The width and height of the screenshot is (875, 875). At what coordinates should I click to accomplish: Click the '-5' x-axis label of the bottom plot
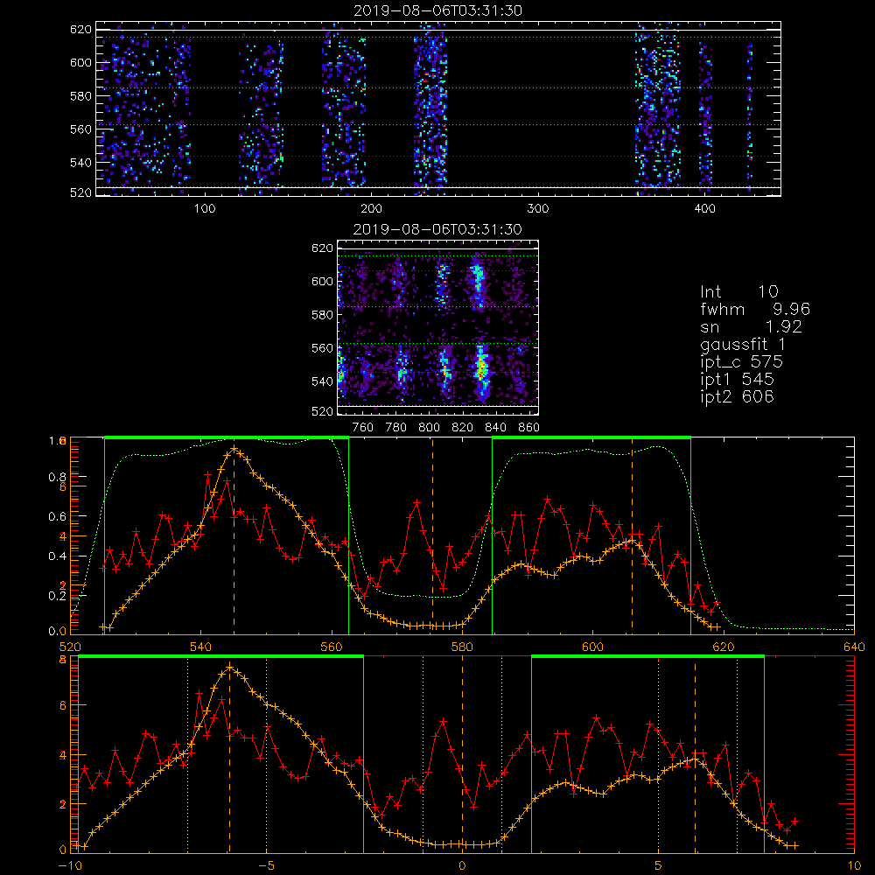coord(266,865)
